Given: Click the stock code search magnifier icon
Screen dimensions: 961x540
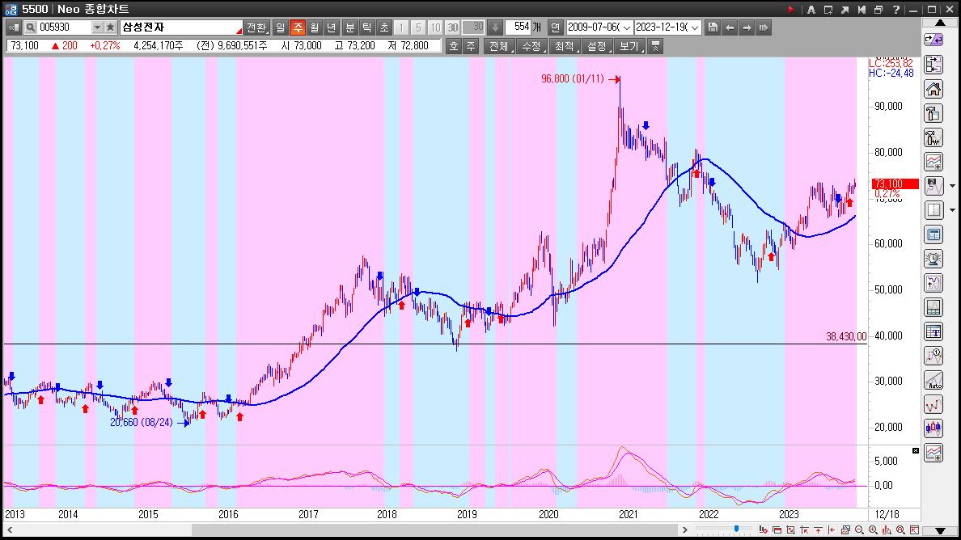Looking at the screenshot, I should coord(30,27).
